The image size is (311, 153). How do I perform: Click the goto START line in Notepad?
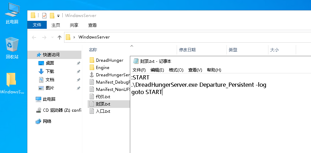(x=147, y=92)
